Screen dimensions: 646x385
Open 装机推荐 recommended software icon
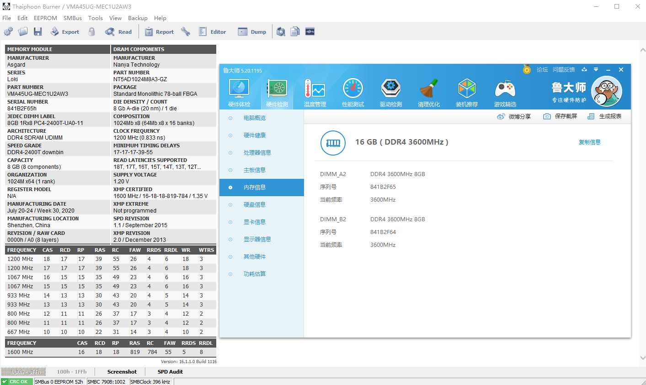pos(467,93)
